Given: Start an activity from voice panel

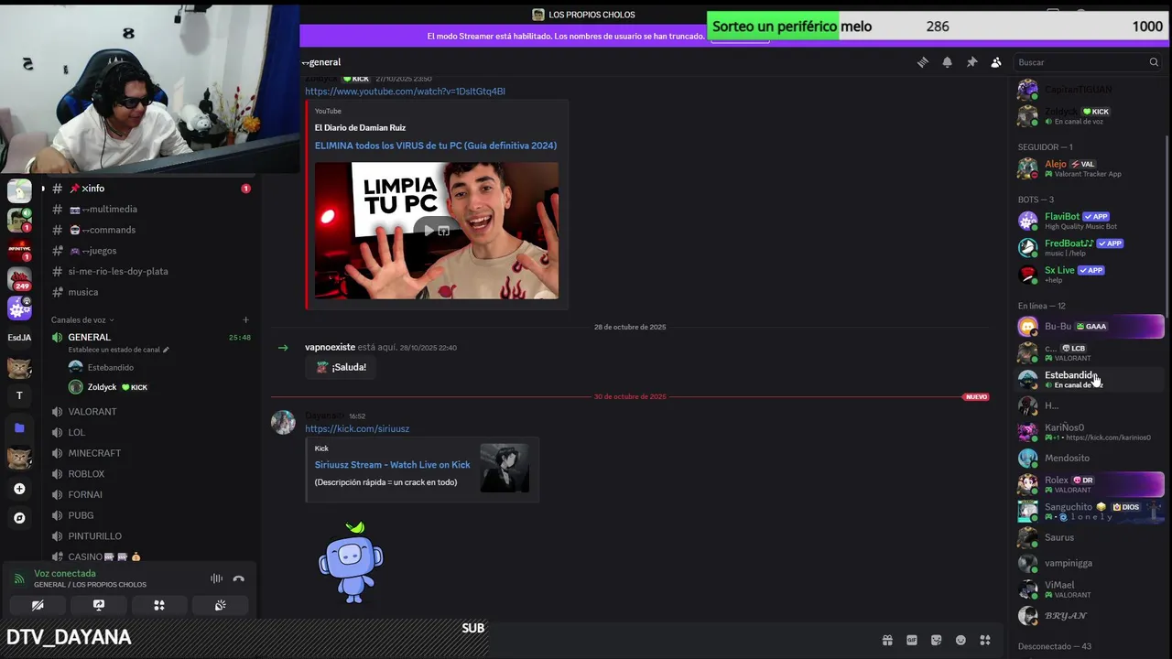Looking at the screenshot, I should [x=159, y=605].
